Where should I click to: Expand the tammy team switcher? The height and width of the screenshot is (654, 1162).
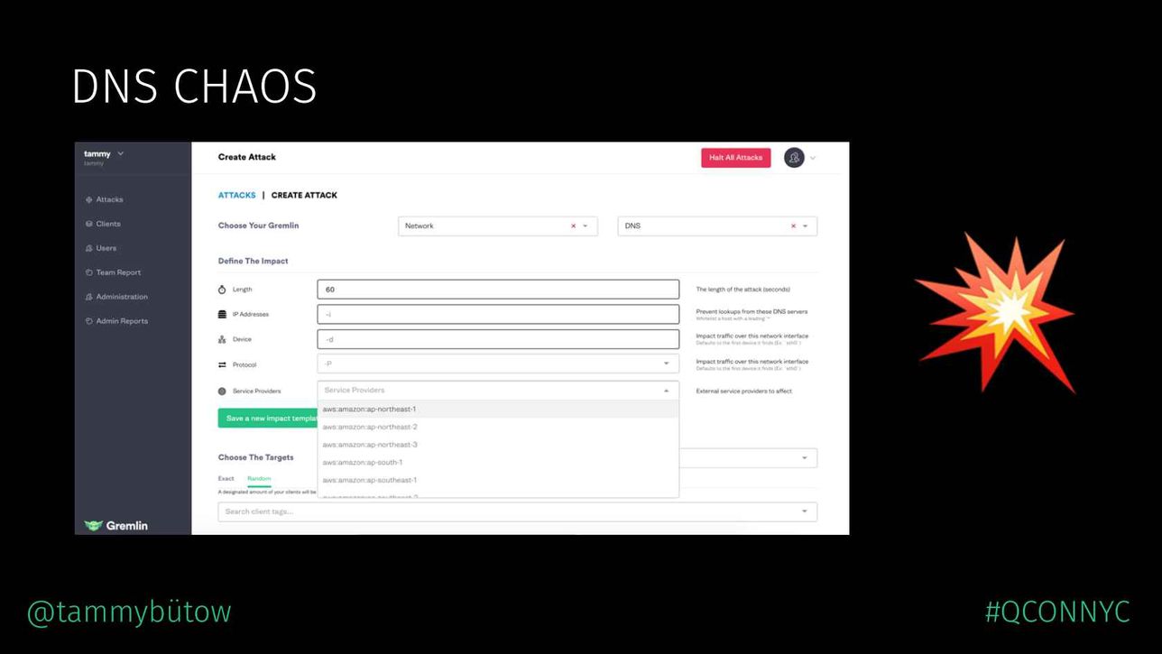pos(121,153)
